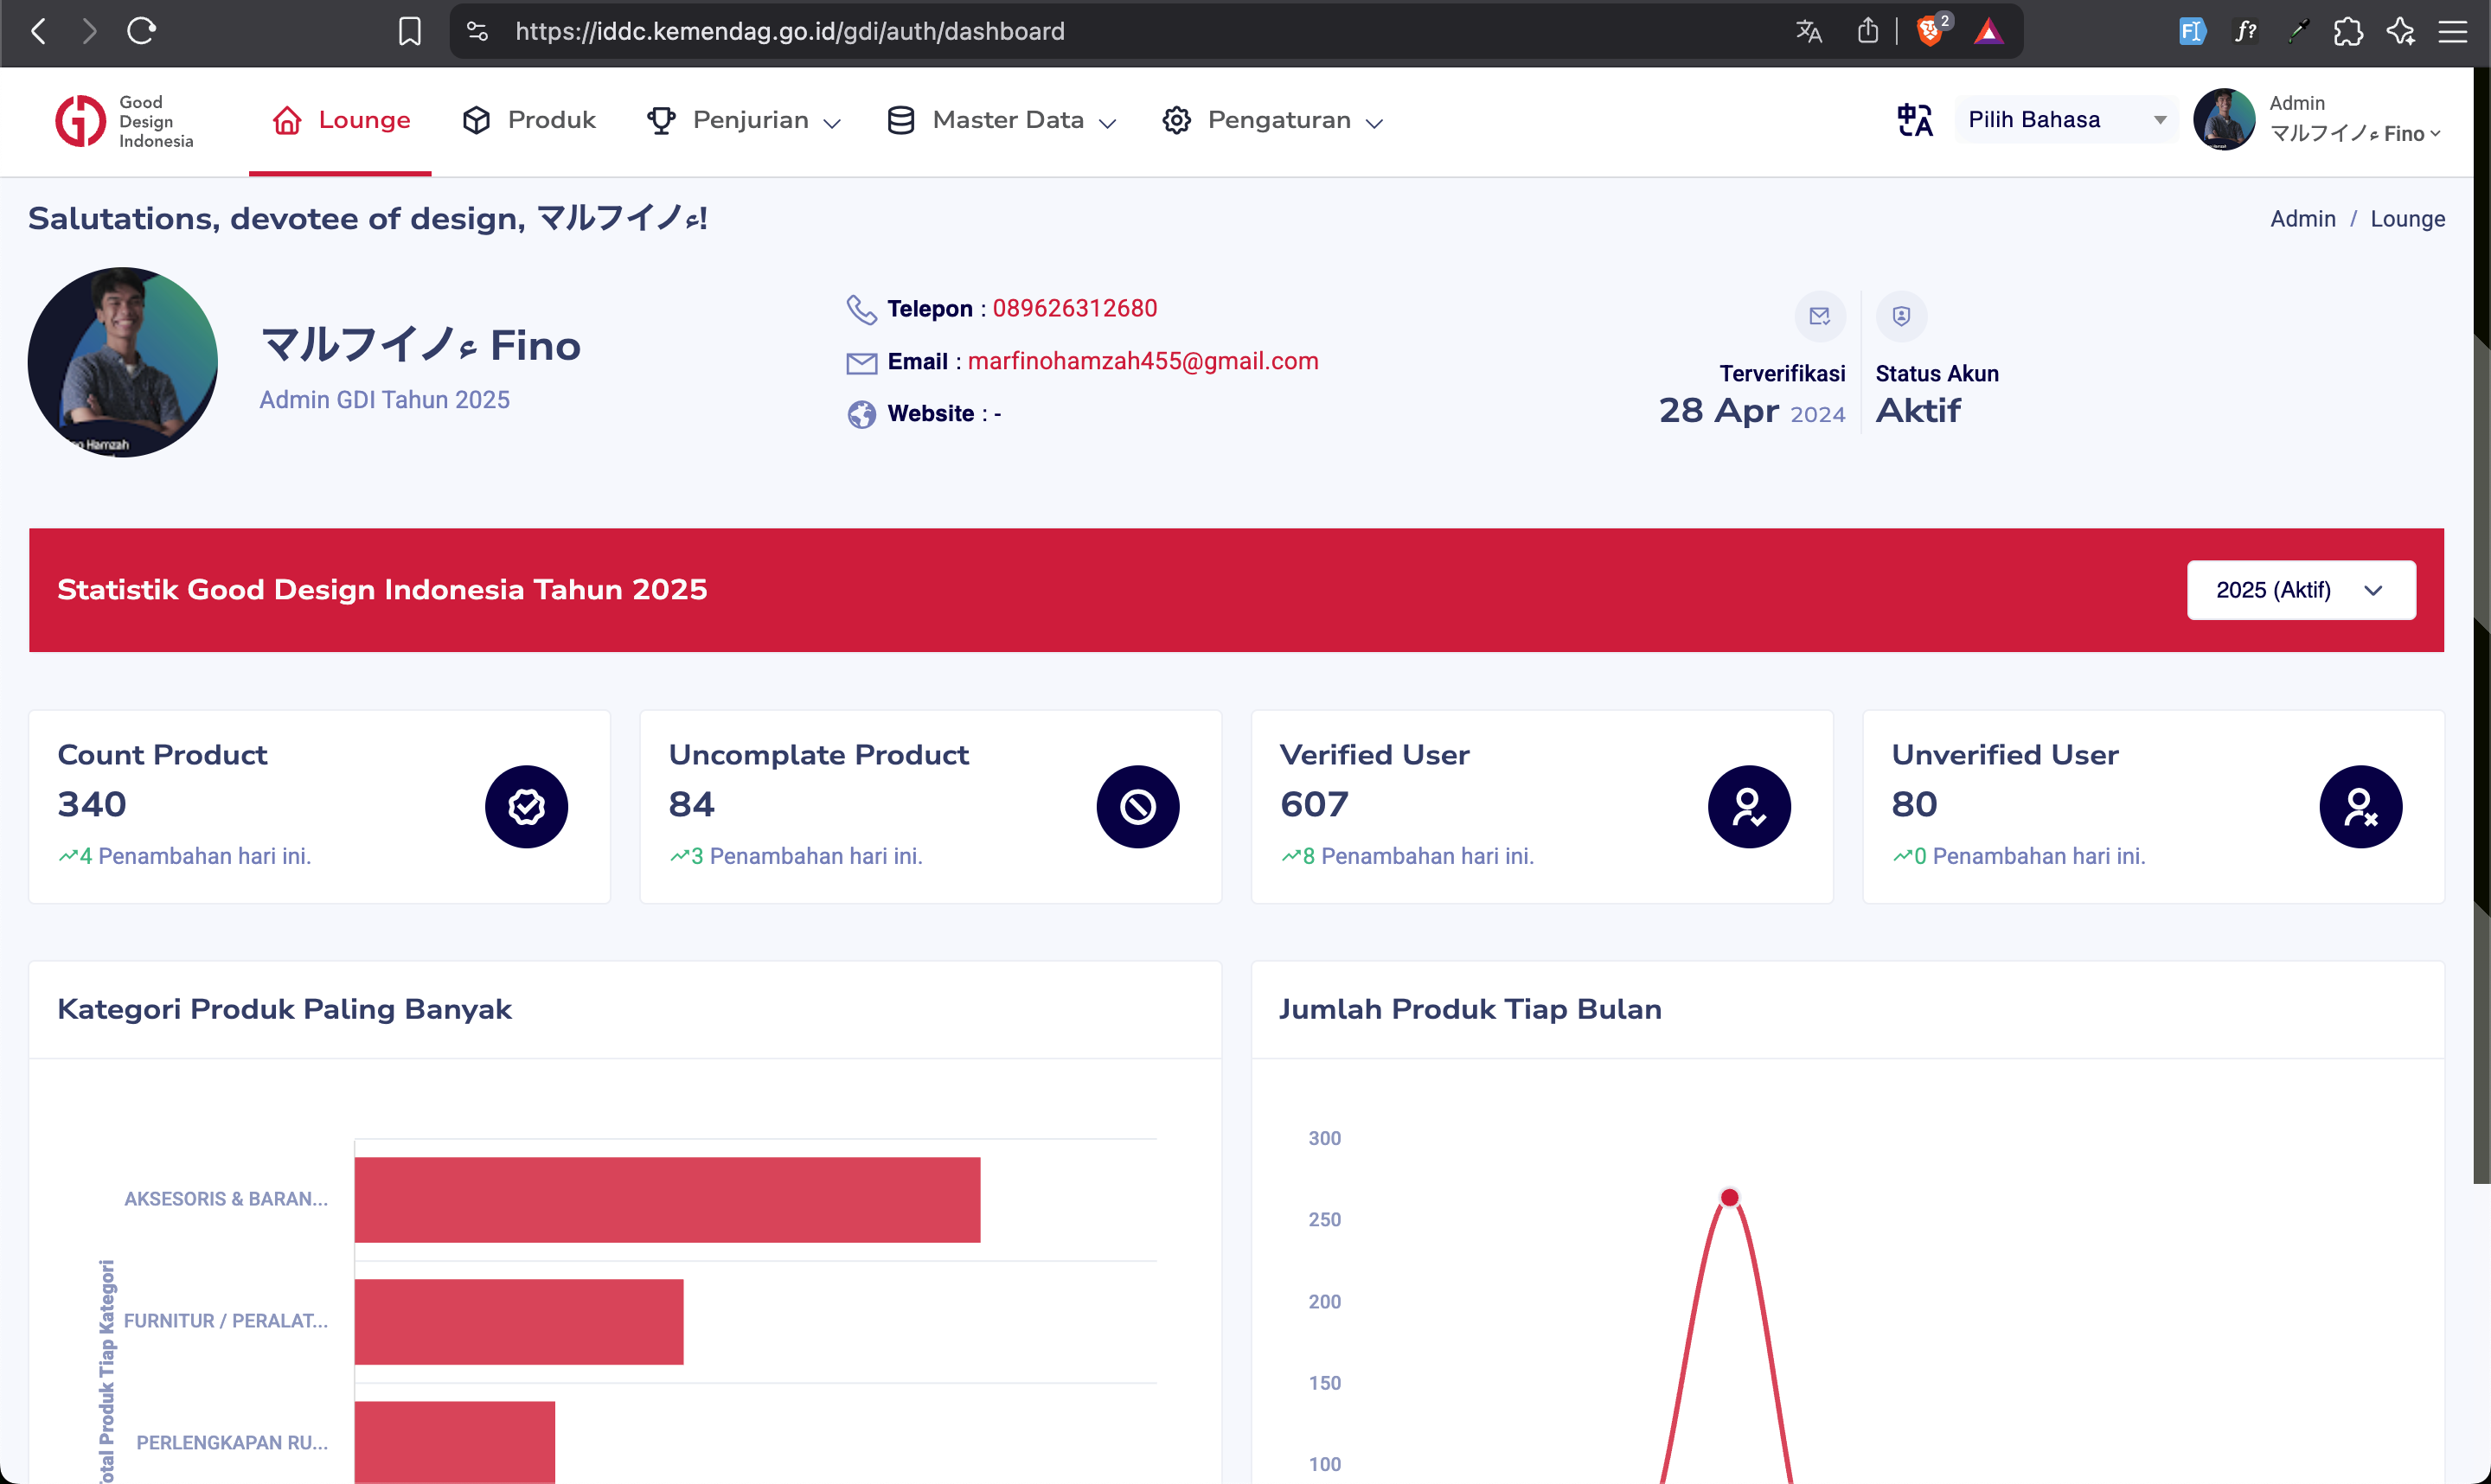Reload the page with the refresh icon
This screenshot has height=1484, width=2491.
point(141,31)
